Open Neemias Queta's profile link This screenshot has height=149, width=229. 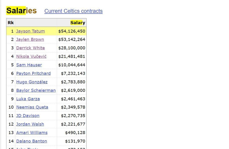[x=32, y=107]
